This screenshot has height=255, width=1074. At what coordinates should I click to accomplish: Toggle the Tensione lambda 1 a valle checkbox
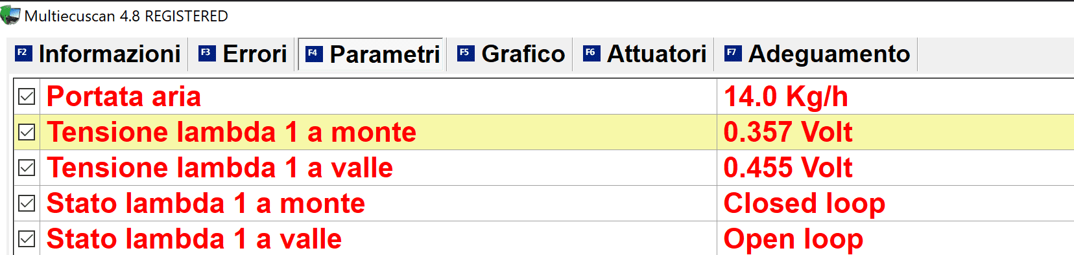pyautogui.click(x=27, y=168)
